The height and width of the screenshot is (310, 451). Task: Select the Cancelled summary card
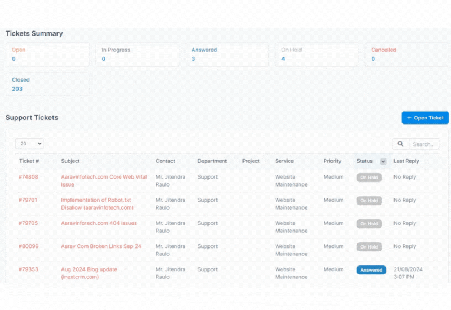click(406, 55)
